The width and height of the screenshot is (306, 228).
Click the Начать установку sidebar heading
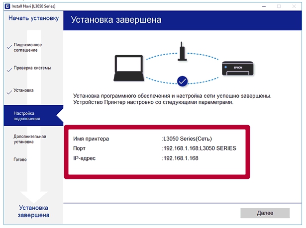point(33,18)
